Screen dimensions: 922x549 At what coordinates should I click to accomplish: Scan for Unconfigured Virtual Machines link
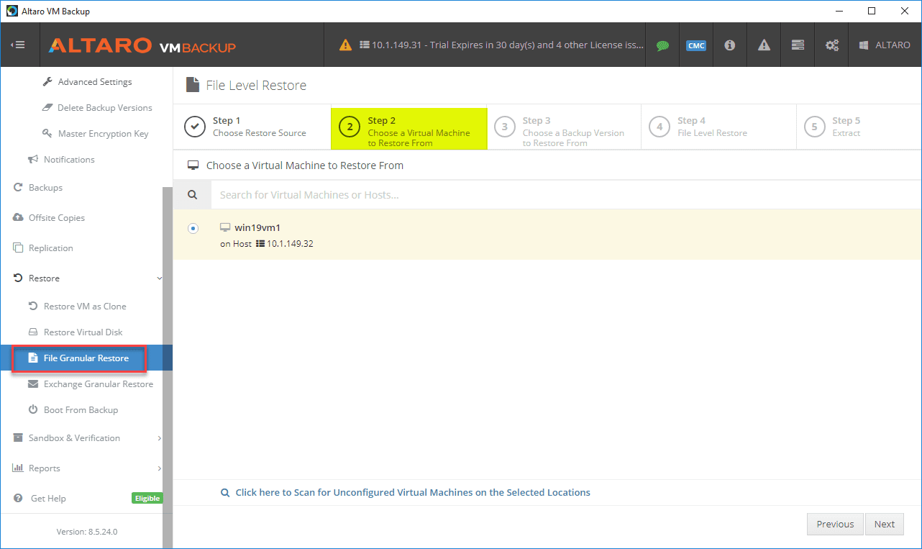click(x=412, y=492)
